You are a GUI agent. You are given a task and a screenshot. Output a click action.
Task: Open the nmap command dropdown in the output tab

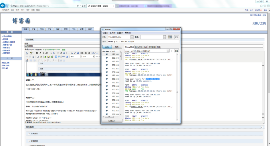(168, 51)
